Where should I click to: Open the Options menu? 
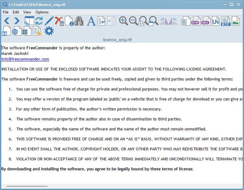(42, 12)
